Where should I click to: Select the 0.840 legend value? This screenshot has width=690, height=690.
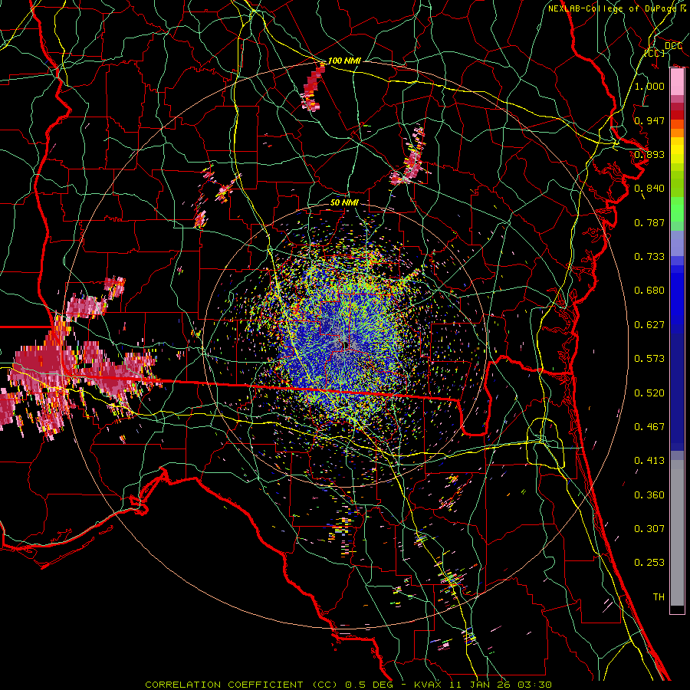pyautogui.click(x=649, y=189)
